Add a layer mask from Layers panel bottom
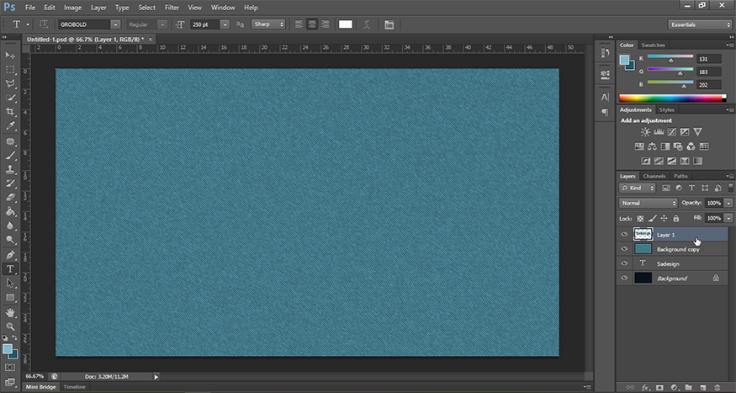This screenshot has width=736, height=393. coord(659,387)
